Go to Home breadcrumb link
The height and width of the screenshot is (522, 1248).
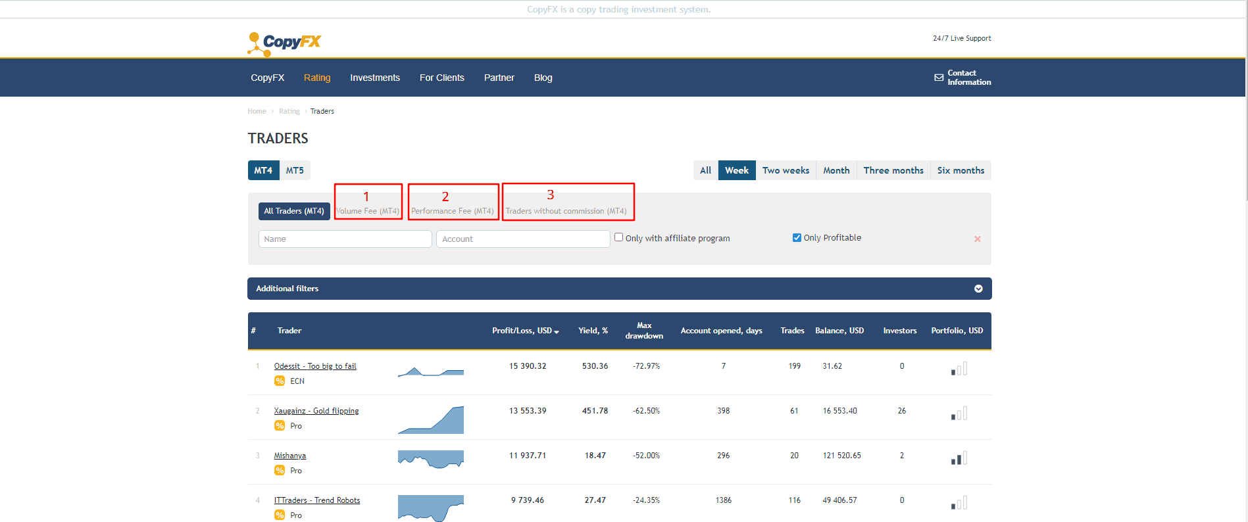coord(257,111)
